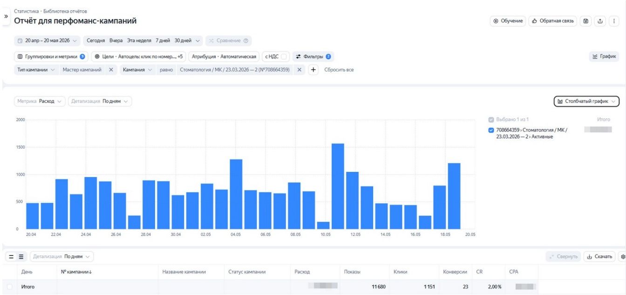The image size is (626, 295).
Task: Open the chart 'Детализация По дням' dropdown
Action: tap(100, 101)
